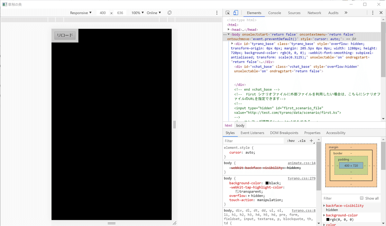Open device toolbar more options menu
The image size is (386, 226).
(x=217, y=13)
